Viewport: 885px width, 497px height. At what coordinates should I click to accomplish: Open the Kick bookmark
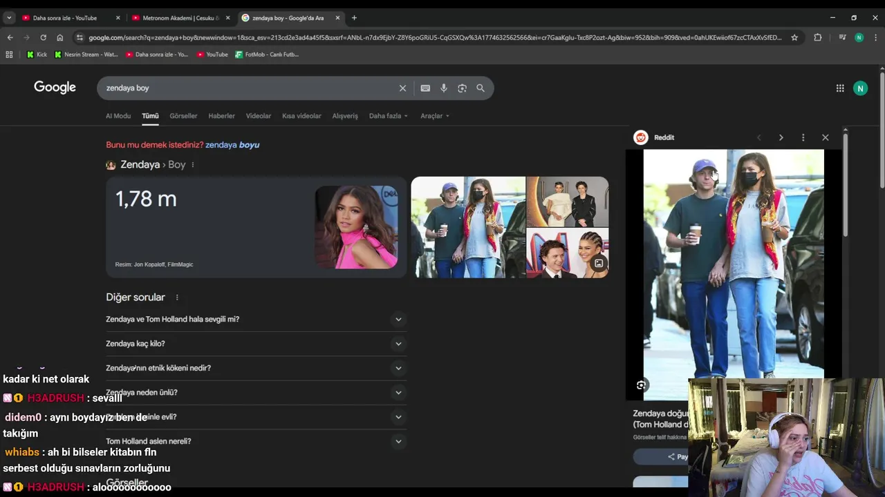tap(37, 55)
